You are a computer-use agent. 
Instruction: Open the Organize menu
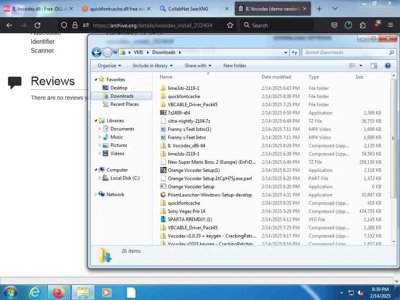[109, 66]
